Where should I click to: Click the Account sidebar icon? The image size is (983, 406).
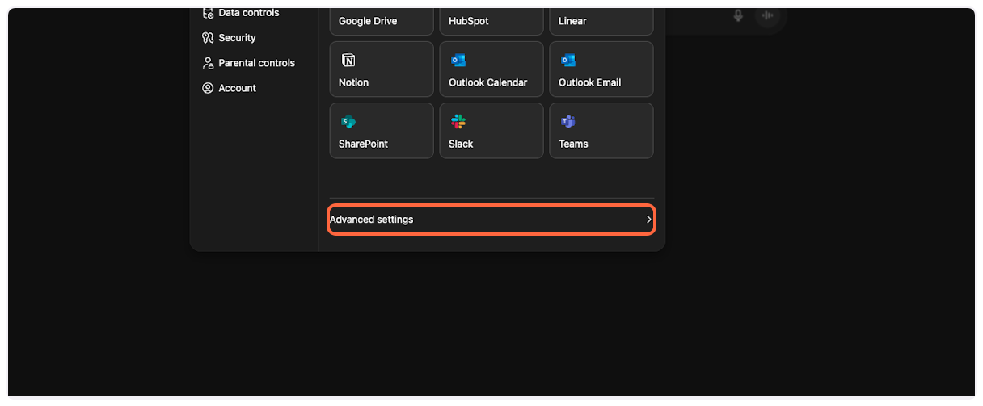click(x=208, y=88)
